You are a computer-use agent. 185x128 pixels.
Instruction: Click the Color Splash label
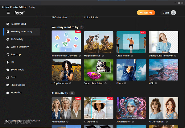(91, 17)
